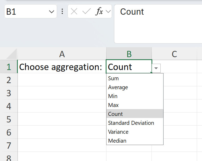Click the Enter checkmark formula bar icon

click(x=86, y=12)
